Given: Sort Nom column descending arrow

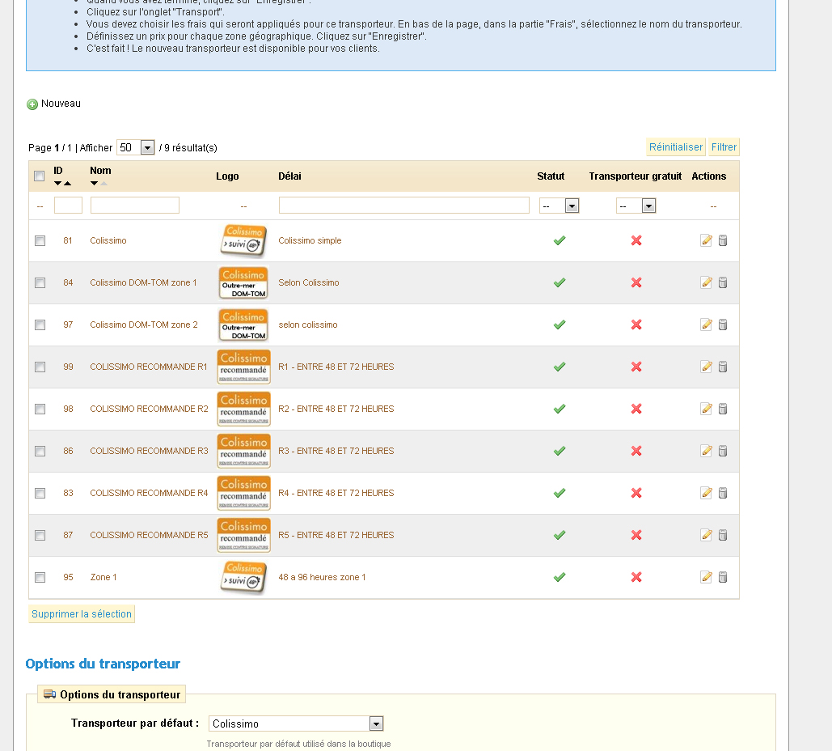Looking at the screenshot, I should [x=94, y=183].
